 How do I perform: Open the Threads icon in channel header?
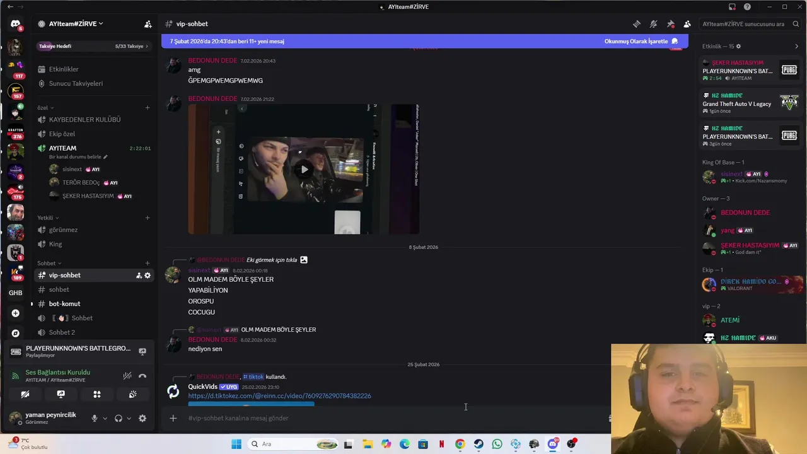[x=637, y=24]
